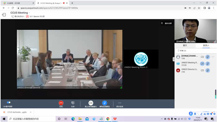Open the screen share option

point(73,103)
